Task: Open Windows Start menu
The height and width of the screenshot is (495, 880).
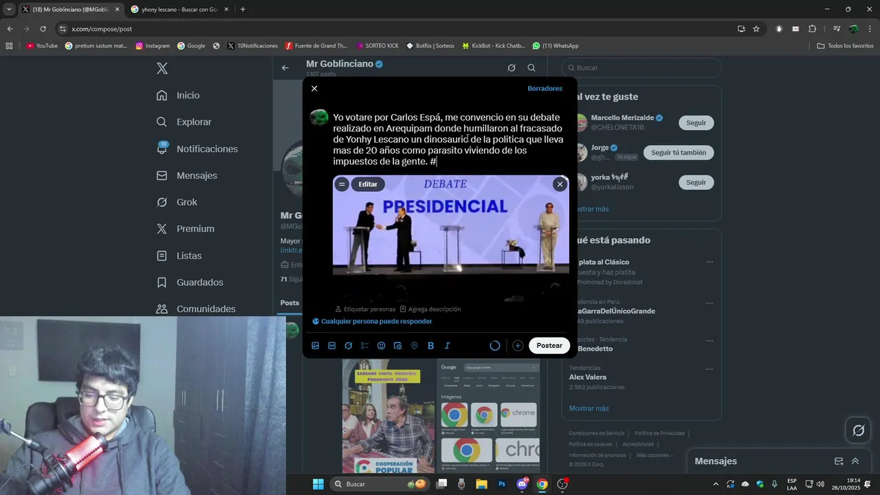Action: pos(318,484)
